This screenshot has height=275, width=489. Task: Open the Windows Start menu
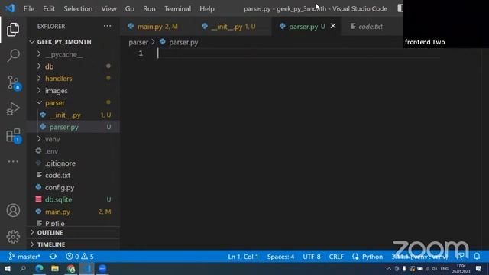8,268
